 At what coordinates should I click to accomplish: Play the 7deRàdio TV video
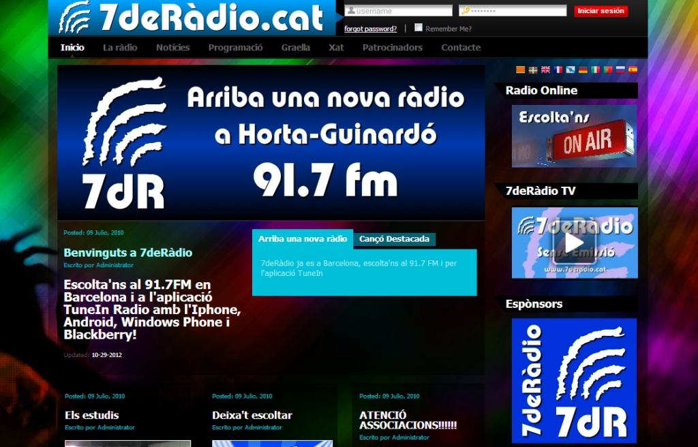pyautogui.click(x=574, y=243)
